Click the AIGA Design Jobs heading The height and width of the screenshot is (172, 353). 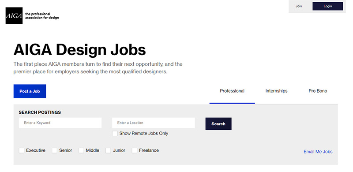click(x=80, y=50)
